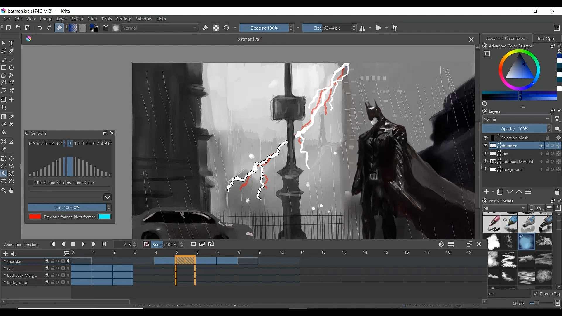Hide the rain layer in the Layers panel

click(x=486, y=154)
